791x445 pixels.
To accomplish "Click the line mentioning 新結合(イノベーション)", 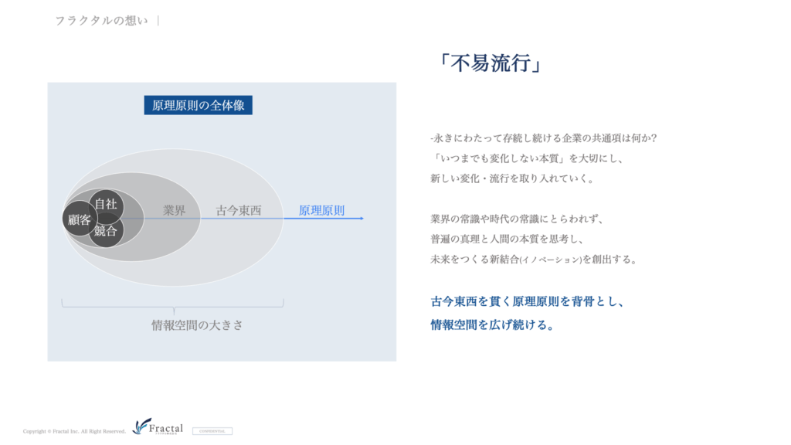I will (x=534, y=260).
